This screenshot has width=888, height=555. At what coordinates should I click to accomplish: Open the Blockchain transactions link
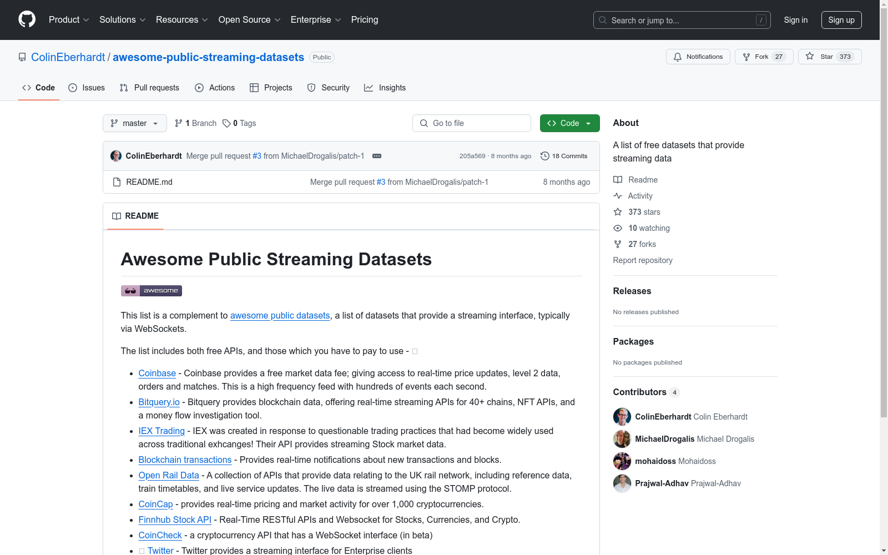(x=185, y=460)
